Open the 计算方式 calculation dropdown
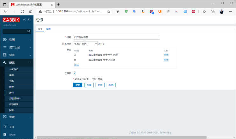The height and width of the screenshot is (139, 236). point(85,44)
